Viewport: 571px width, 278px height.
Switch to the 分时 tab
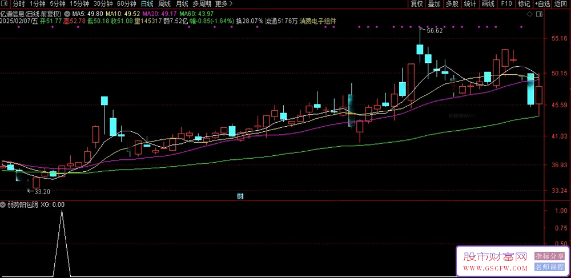pyautogui.click(x=18, y=4)
